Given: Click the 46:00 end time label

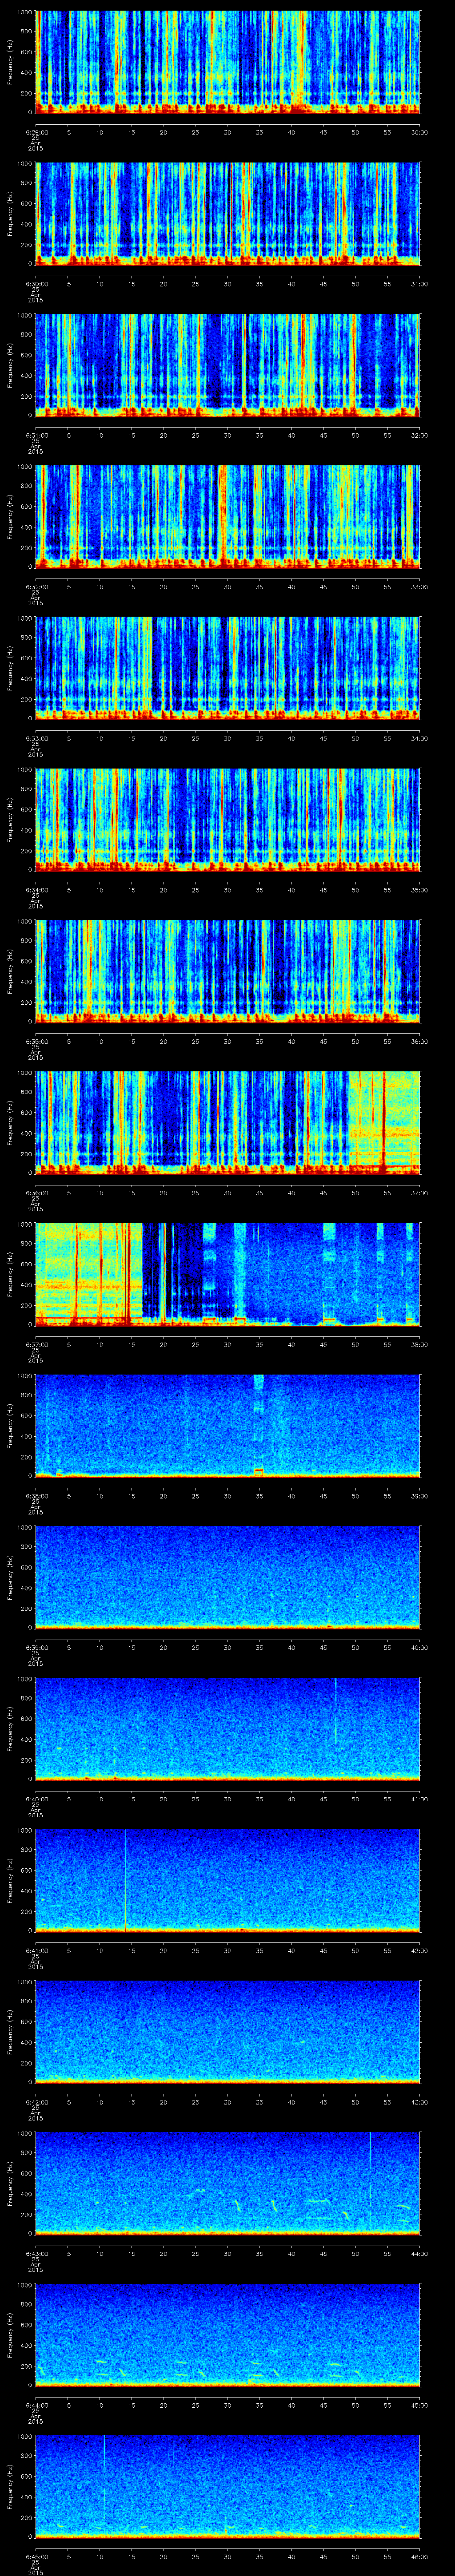Looking at the screenshot, I should (x=419, y=2556).
